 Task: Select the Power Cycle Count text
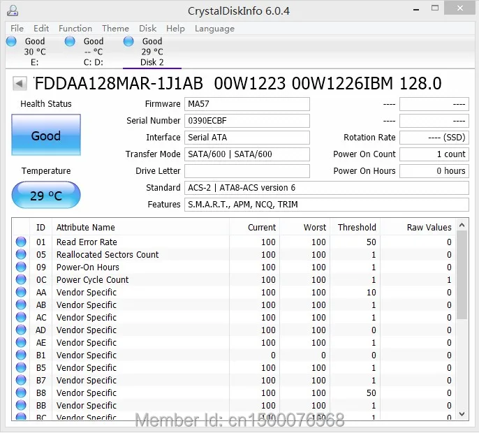[x=93, y=279]
